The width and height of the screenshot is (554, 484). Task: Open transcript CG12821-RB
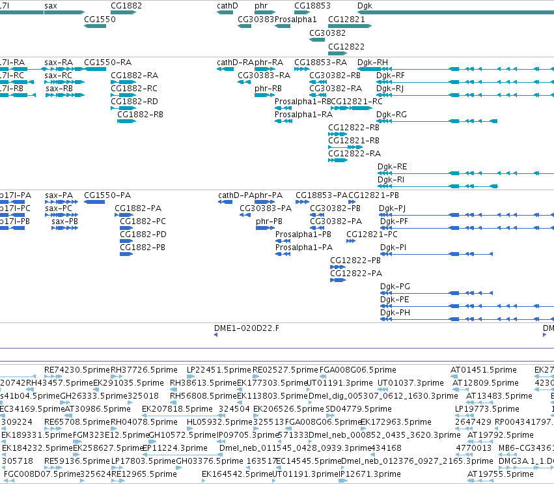tap(353, 141)
